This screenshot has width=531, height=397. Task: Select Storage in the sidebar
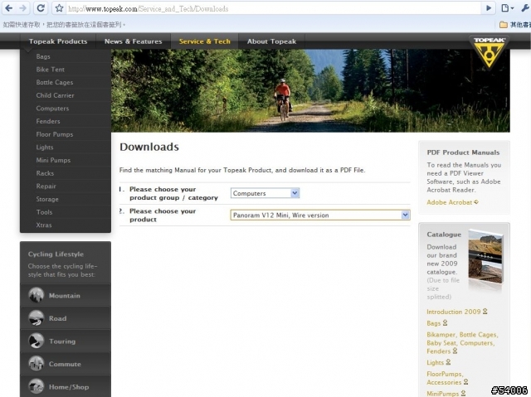[x=47, y=199]
